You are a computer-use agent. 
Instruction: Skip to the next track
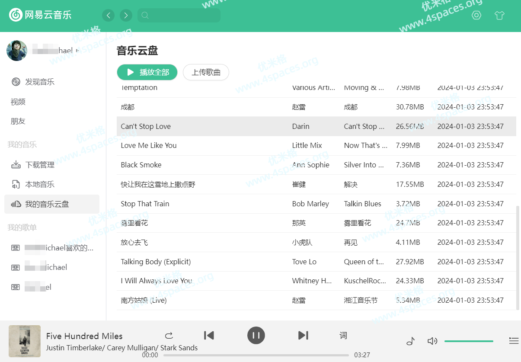click(x=303, y=335)
